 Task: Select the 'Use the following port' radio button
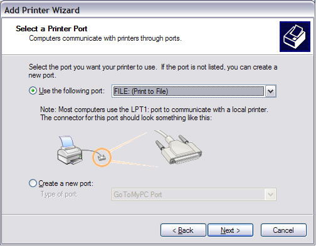tap(33, 91)
